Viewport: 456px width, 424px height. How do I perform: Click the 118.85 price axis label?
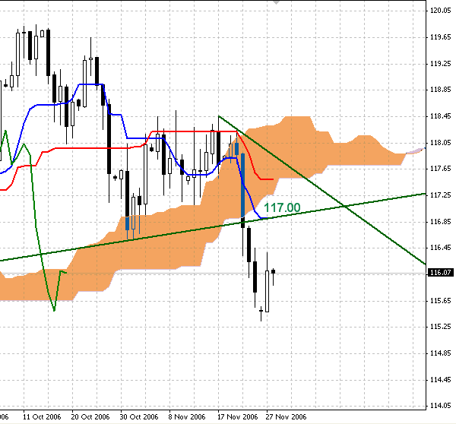coord(441,90)
